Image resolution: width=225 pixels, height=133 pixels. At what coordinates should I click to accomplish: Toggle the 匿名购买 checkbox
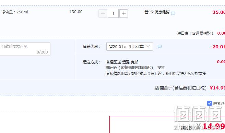[x=210, y=103]
